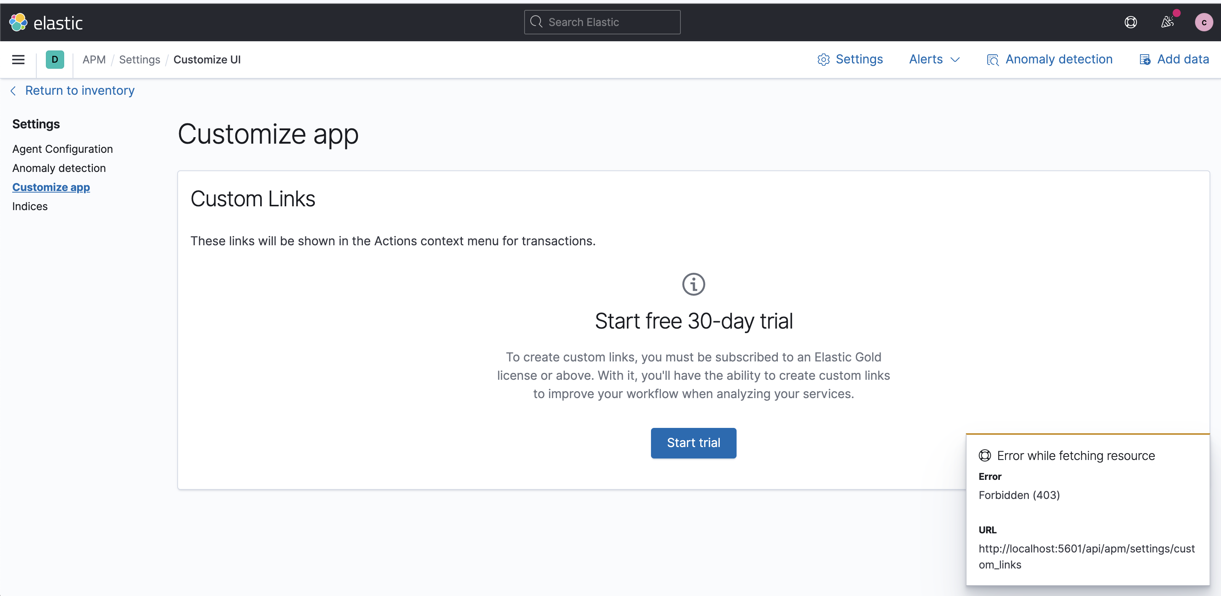
Task: Click the D space avatar icon
Action: click(55, 60)
